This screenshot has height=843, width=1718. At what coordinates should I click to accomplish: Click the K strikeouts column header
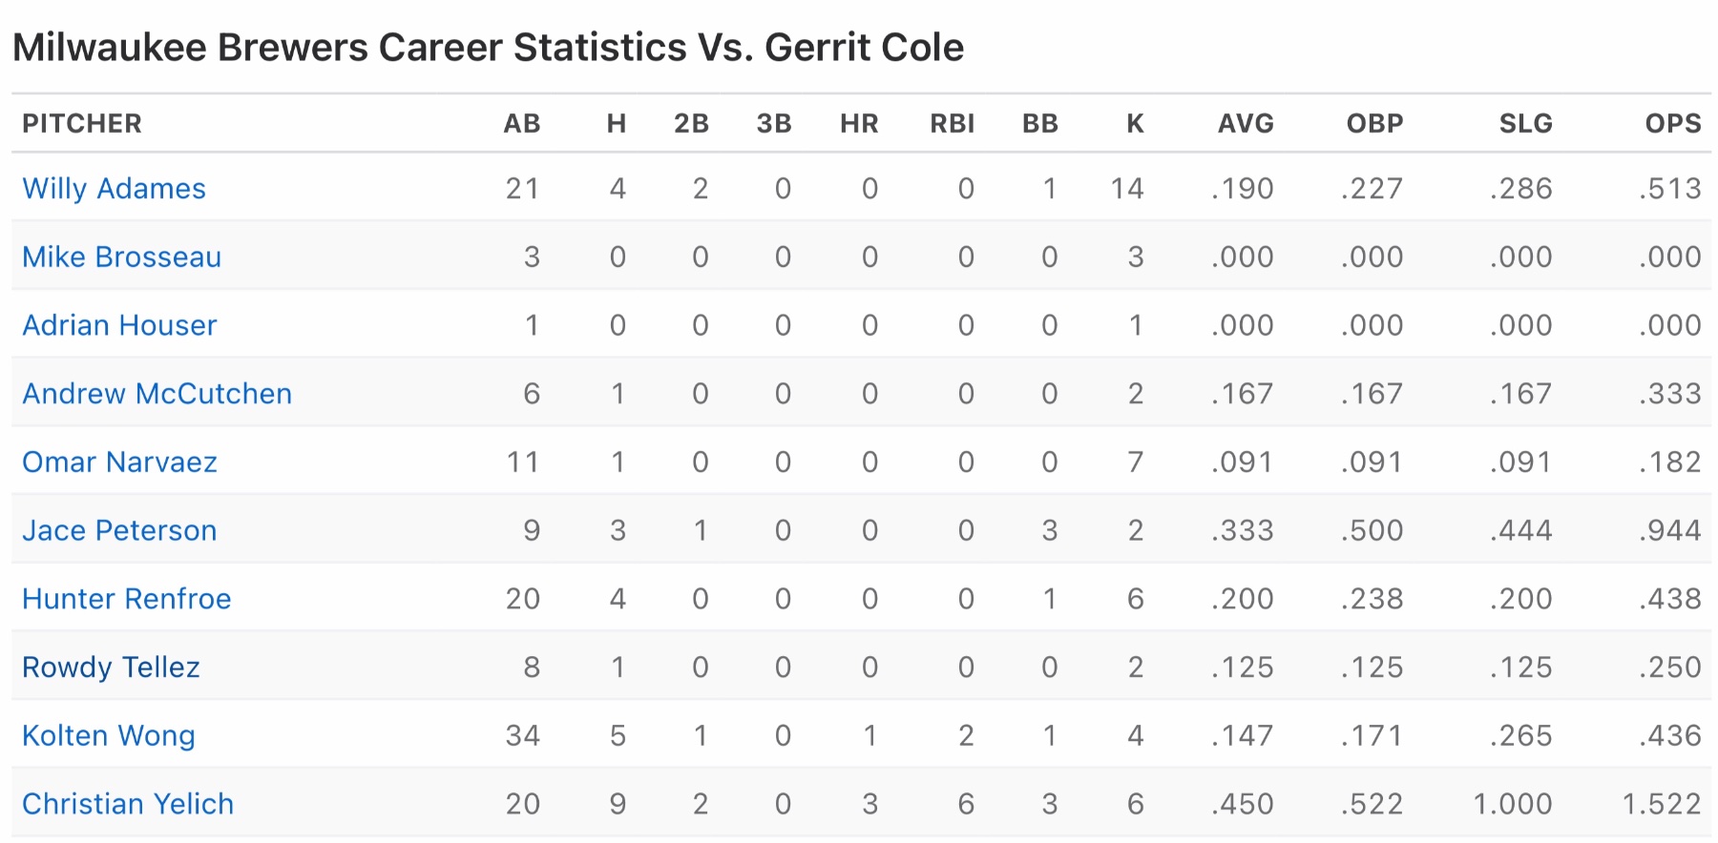(1135, 124)
